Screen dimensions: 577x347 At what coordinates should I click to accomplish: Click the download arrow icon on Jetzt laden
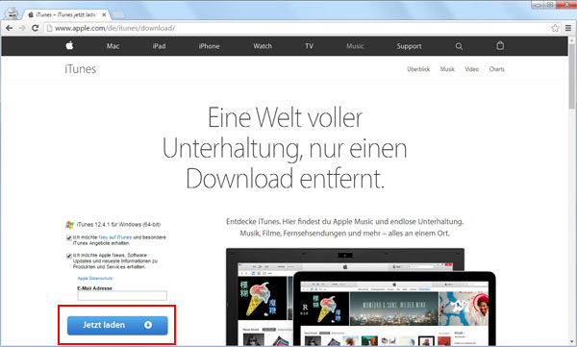(148, 325)
